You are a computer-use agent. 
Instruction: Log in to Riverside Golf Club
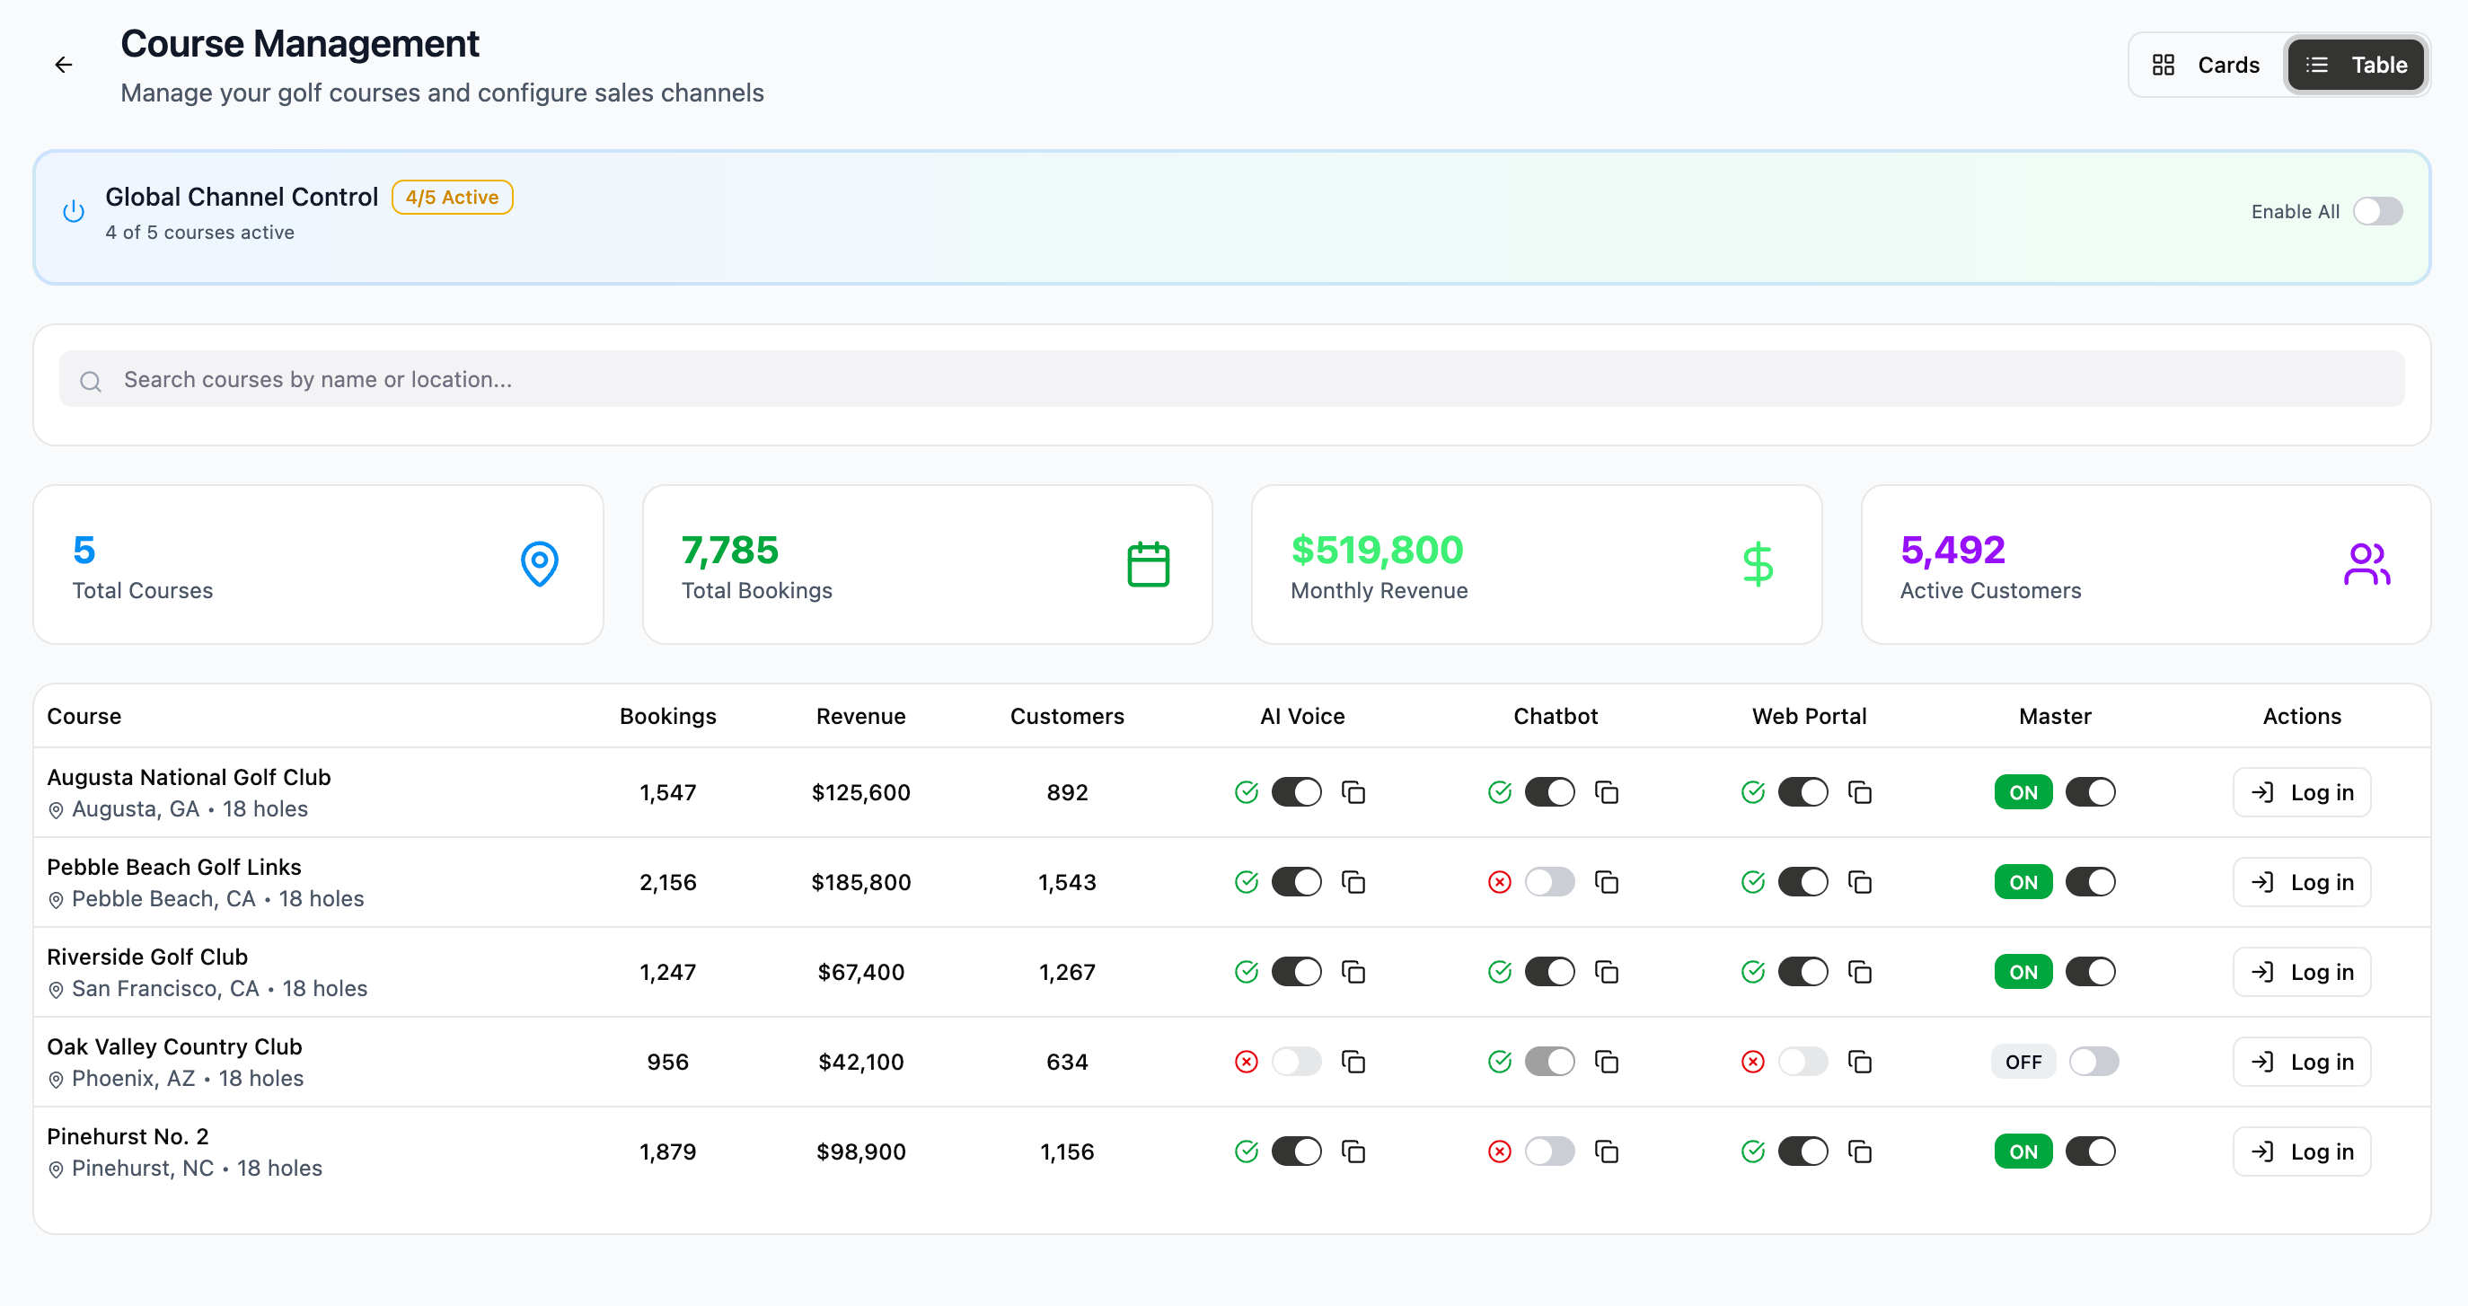(2301, 972)
